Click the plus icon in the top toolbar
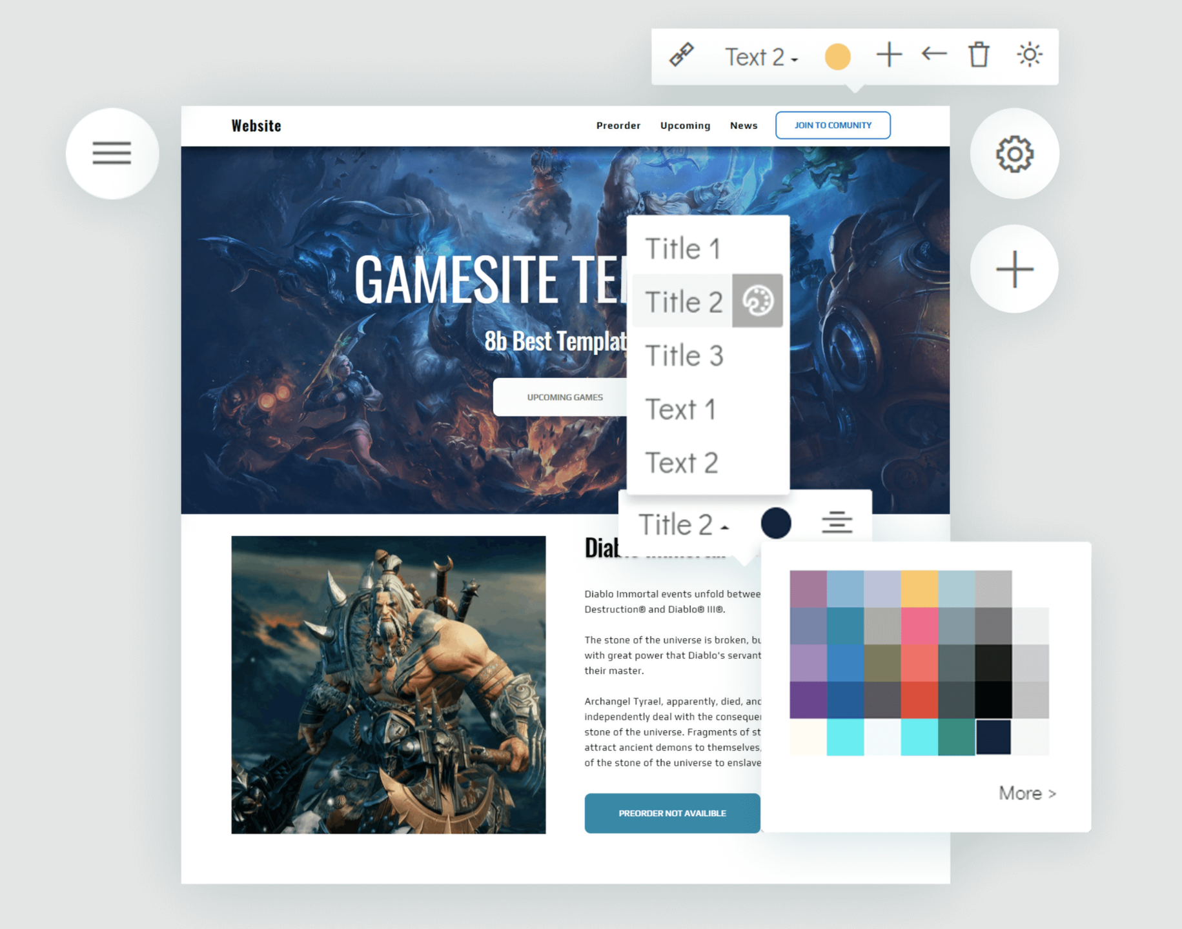Image resolution: width=1182 pixels, height=929 pixels. 889,55
